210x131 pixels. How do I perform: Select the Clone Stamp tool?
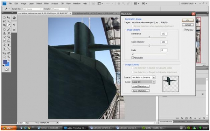click(4, 33)
